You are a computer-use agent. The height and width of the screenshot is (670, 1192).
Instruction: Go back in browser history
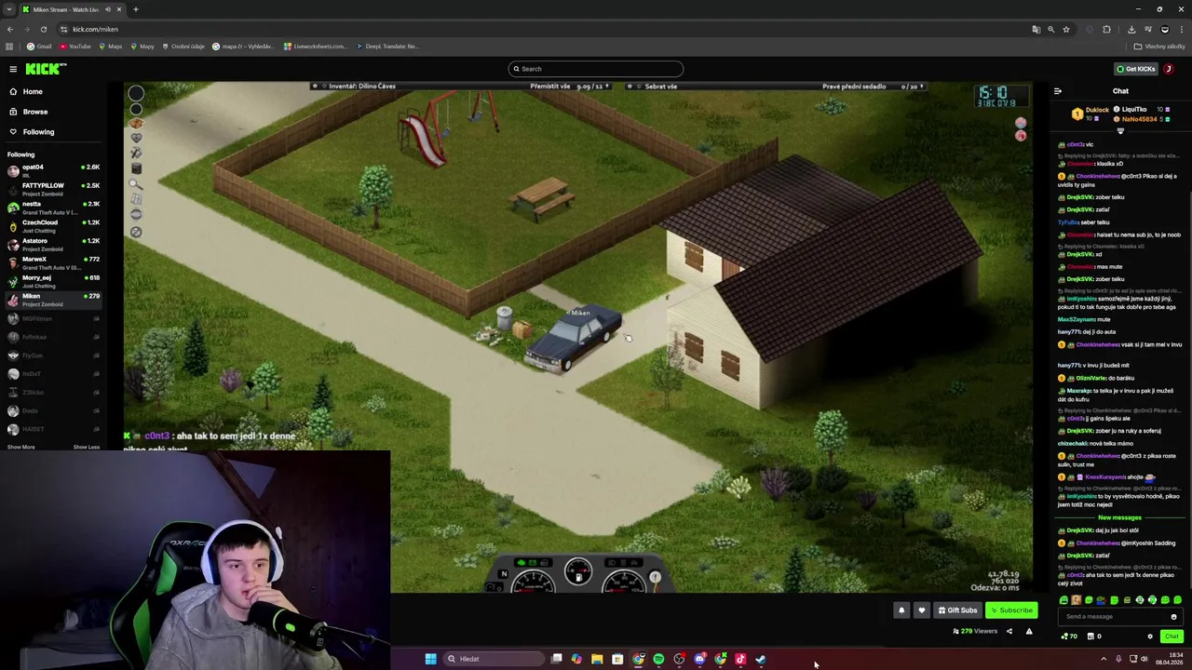(x=9, y=29)
